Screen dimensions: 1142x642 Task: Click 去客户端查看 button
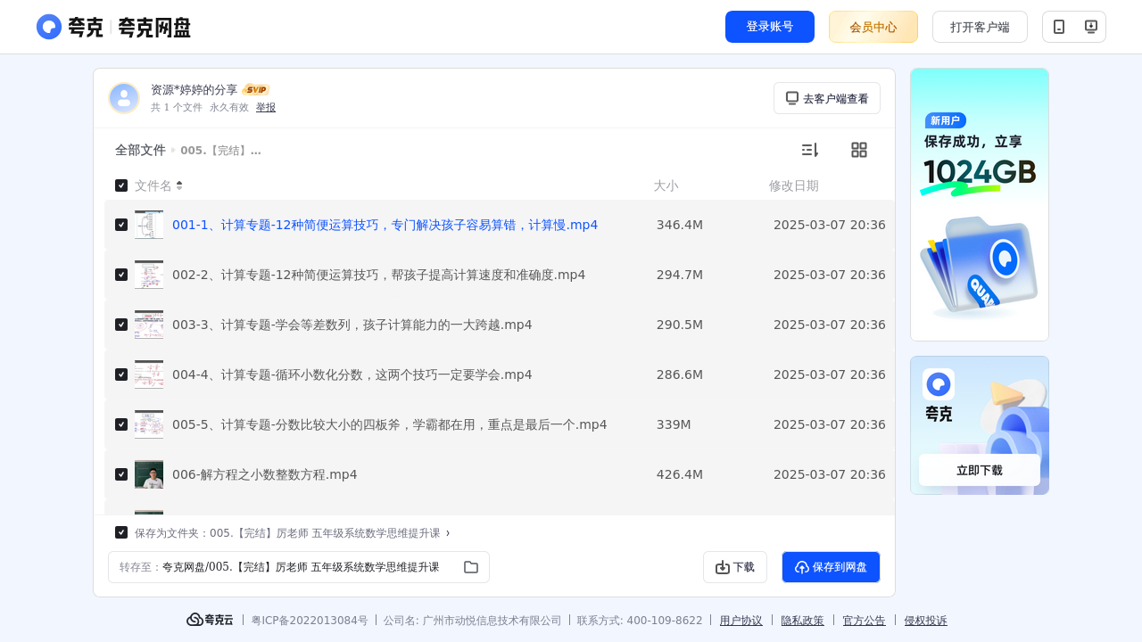point(827,98)
